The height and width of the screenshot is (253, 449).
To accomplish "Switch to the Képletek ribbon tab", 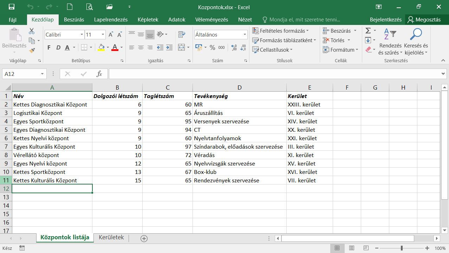I will [x=148, y=20].
